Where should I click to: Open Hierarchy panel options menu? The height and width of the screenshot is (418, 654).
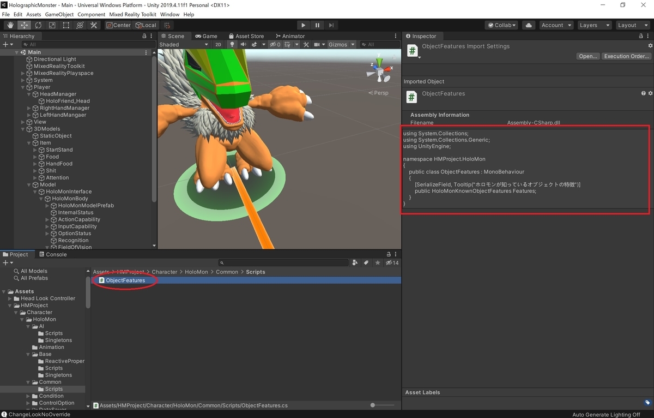(152, 36)
